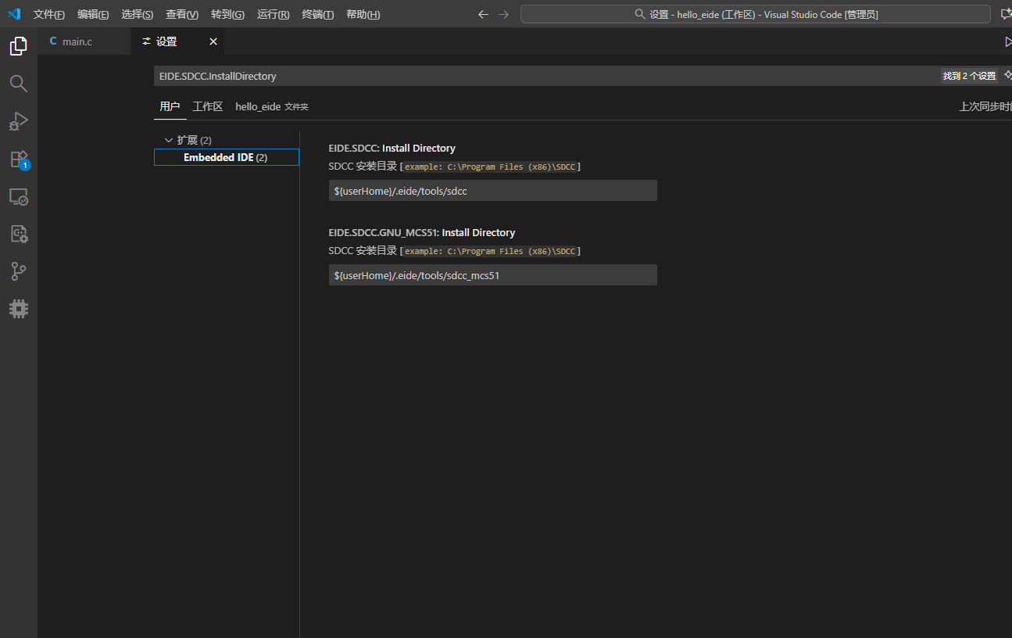Select the 设置 editor tab

click(177, 41)
